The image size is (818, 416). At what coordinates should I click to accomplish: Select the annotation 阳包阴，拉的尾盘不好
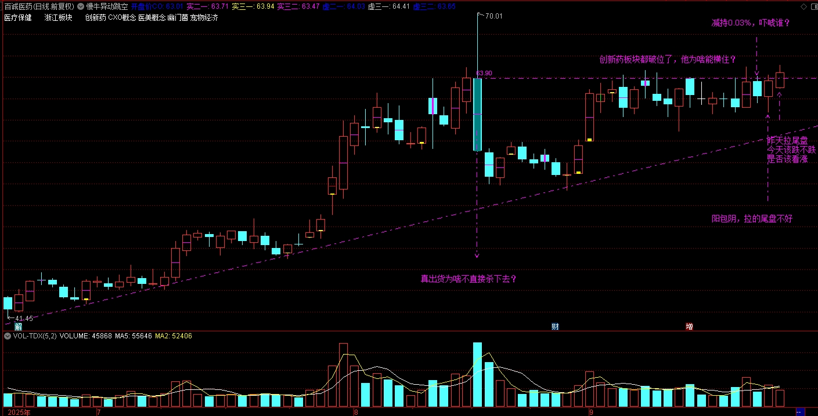752,218
